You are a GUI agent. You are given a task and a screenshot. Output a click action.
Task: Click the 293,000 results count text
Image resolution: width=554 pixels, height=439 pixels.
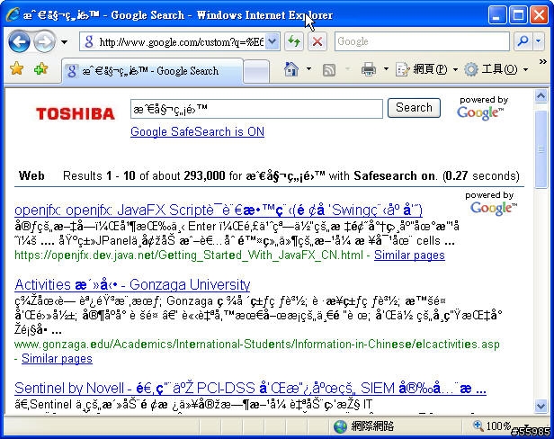(204, 175)
